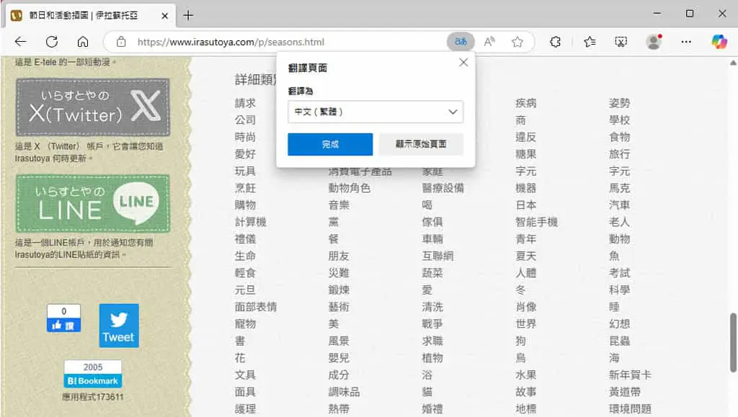Open the Favorites list icon
Screen dimensions: 738x417
[590, 42]
